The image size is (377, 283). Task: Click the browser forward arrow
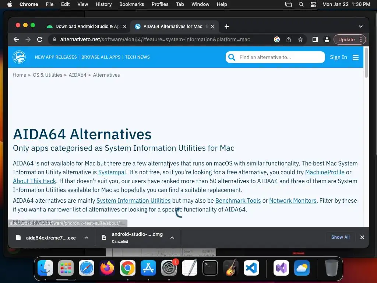[28, 39]
